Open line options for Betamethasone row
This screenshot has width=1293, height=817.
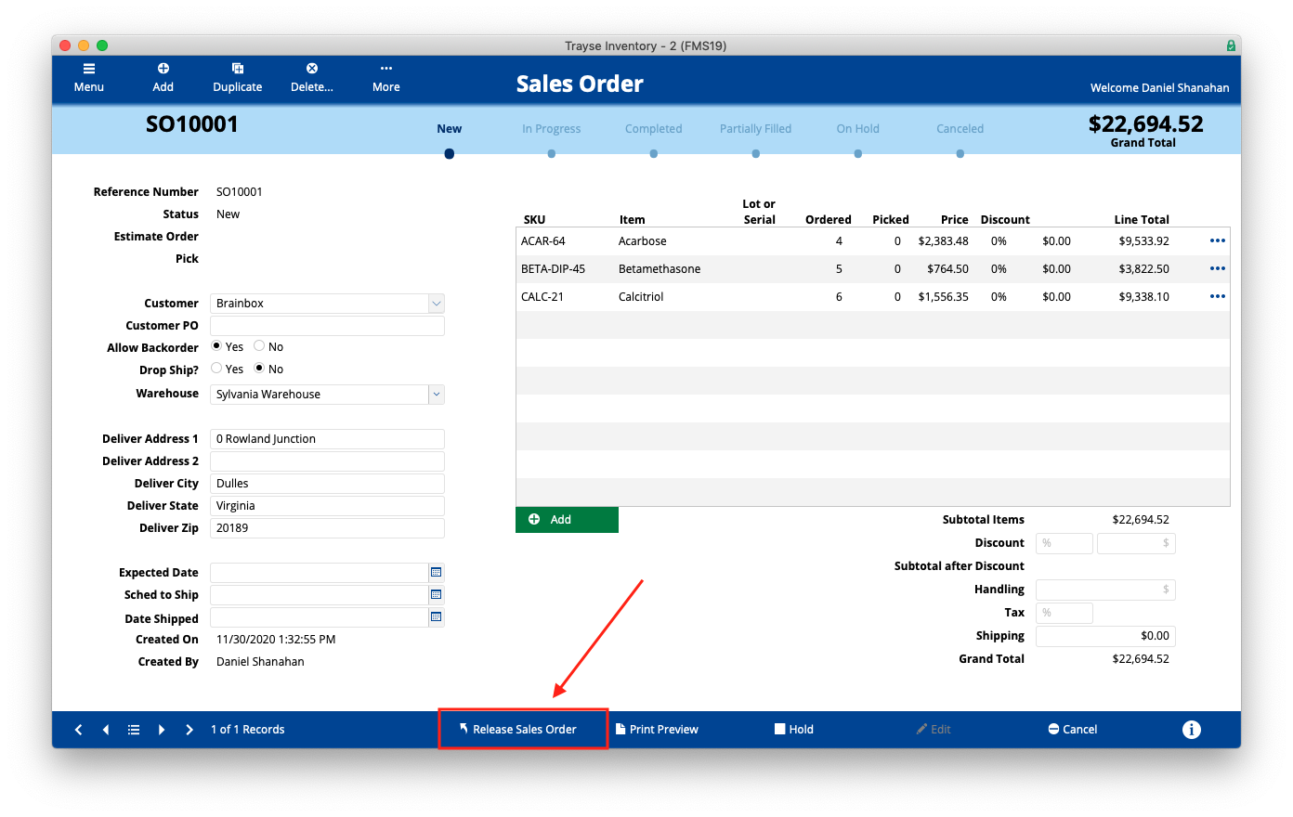coord(1218,268)
